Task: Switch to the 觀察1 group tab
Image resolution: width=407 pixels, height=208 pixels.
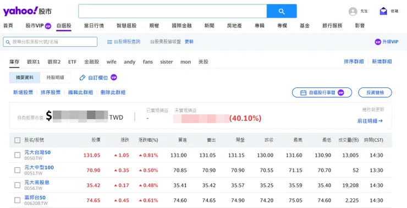Action: (x=33, y=62)
